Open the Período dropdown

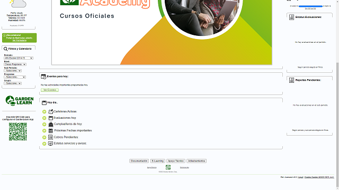pos(19,58)
